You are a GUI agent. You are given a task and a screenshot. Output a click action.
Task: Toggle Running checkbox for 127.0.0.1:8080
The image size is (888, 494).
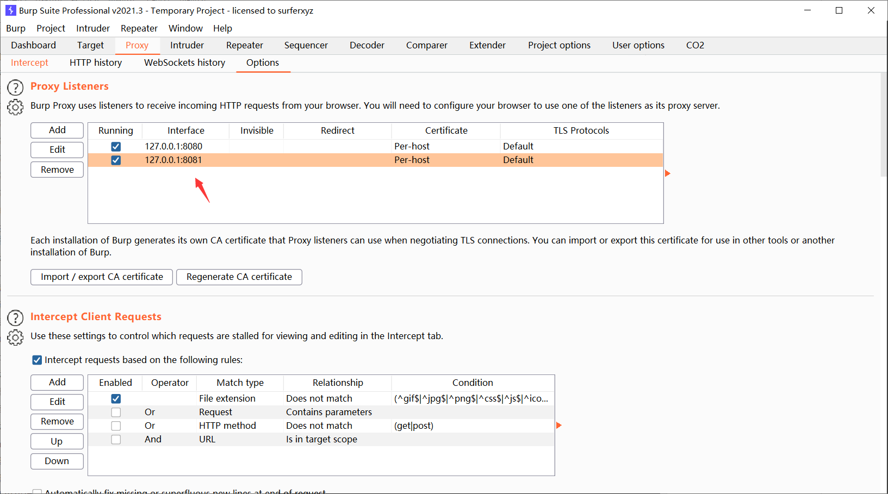116,146
